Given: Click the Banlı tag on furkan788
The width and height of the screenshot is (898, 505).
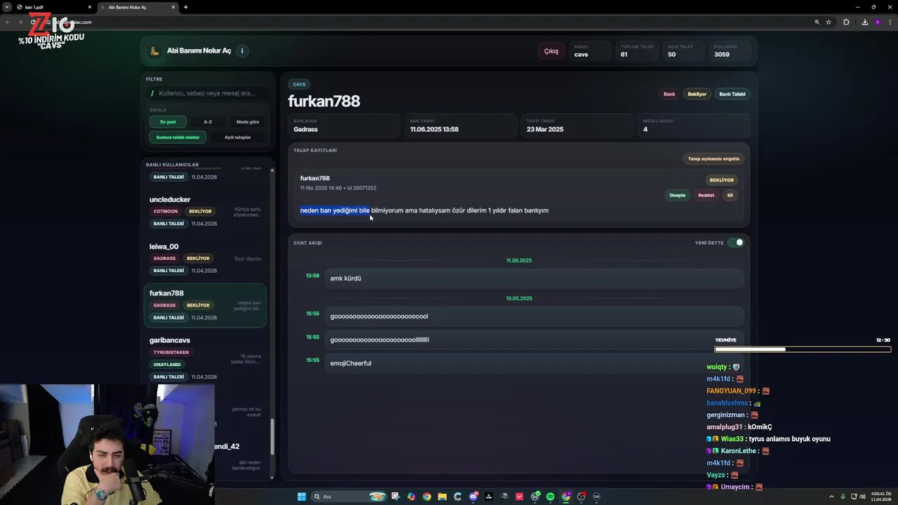Looking at the screenshot, I should (669, 94).
